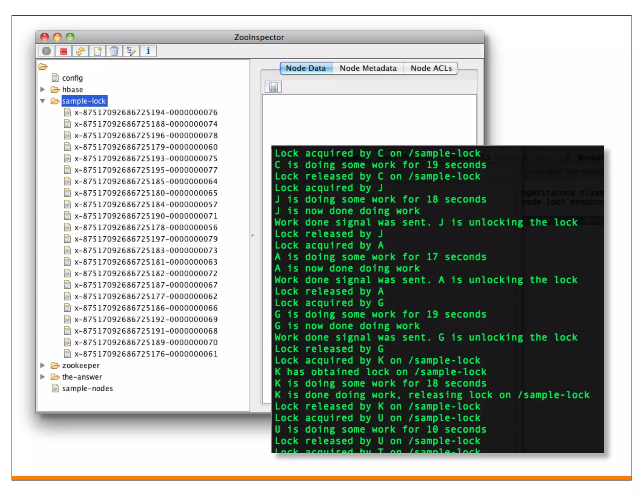Select the sample-nodes tree item
This screenshot has width=643, height=496.
coord(87,388)
